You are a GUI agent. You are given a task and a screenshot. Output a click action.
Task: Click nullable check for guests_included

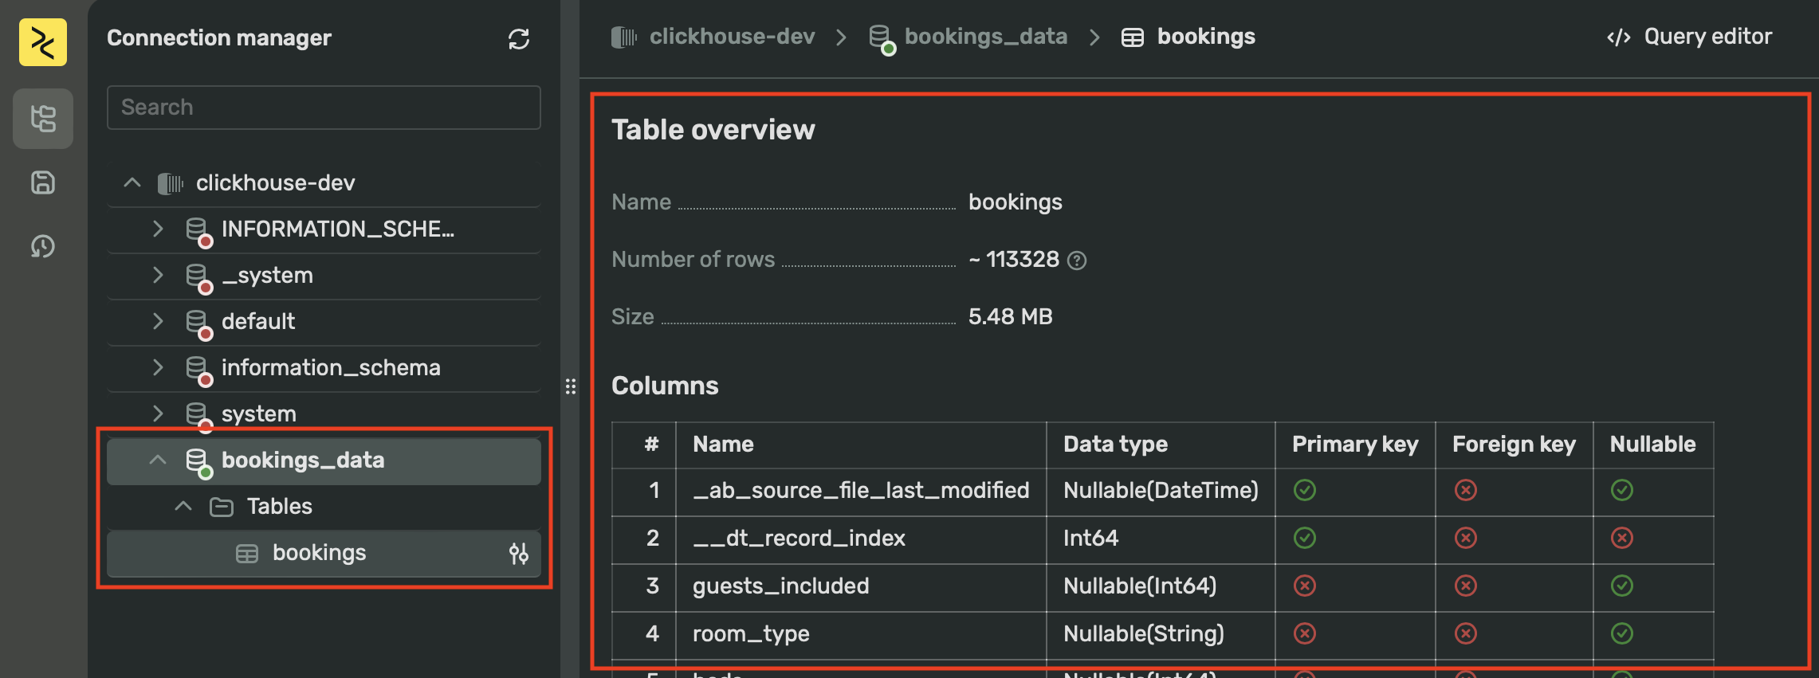pyautogui.click(x=1622, y=586)
